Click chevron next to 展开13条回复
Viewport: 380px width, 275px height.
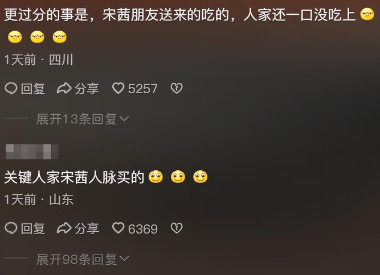[x=124, y=119]
